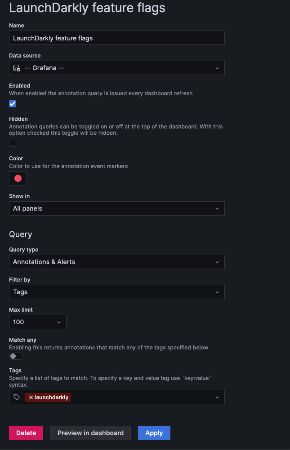Click the tag icon in the Tags field
Screen dimensions: 290x450
tap(16, 397)
